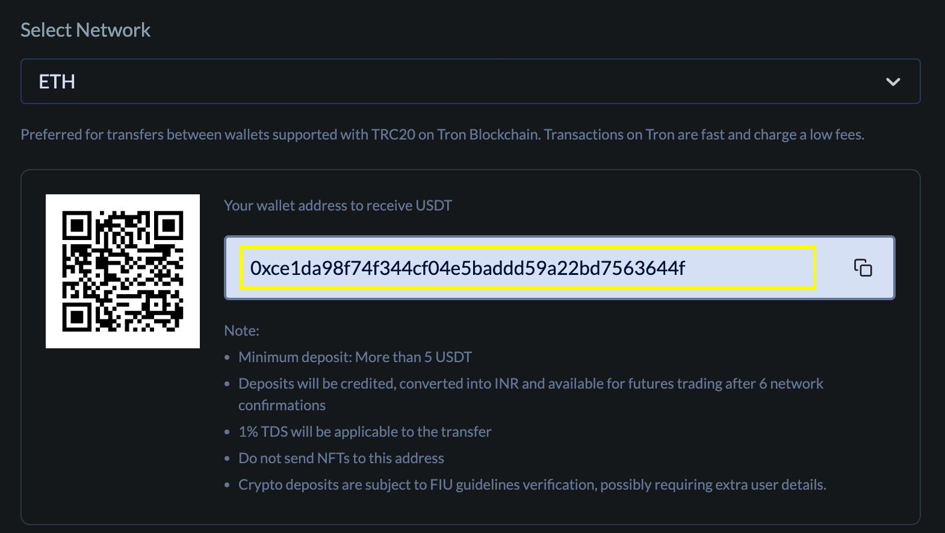This screenshot has height=533, width=945.
Task: Click the 'Do not send NFTs' warning
Action: [x=341, y=458]
